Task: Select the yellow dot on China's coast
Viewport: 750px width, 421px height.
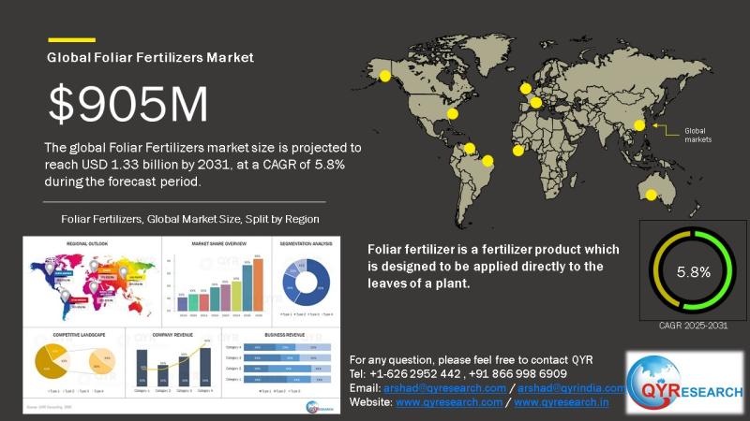Action: [639, 125]
